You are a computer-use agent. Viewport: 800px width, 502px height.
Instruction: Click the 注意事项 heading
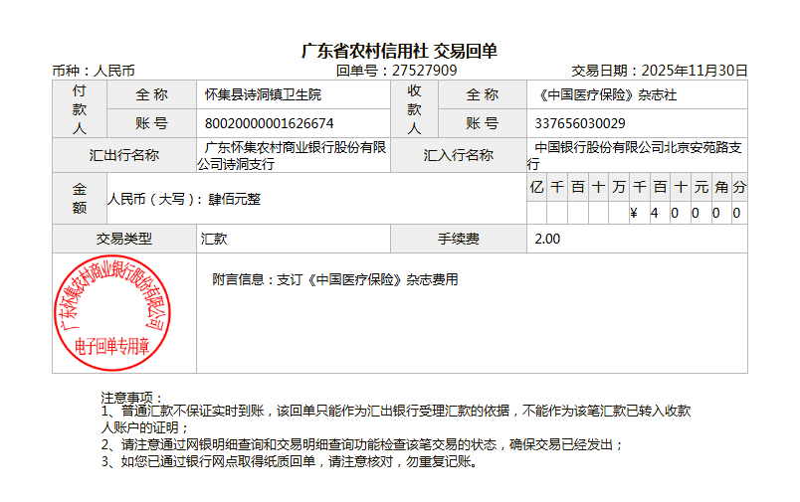[x=132, y=398]
